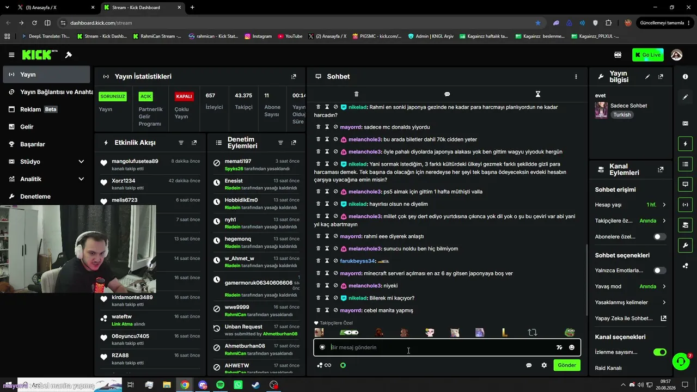Open WhatsApp from the taskbar
This screenshot has width=697, height=392.
[x=238, y=385]
